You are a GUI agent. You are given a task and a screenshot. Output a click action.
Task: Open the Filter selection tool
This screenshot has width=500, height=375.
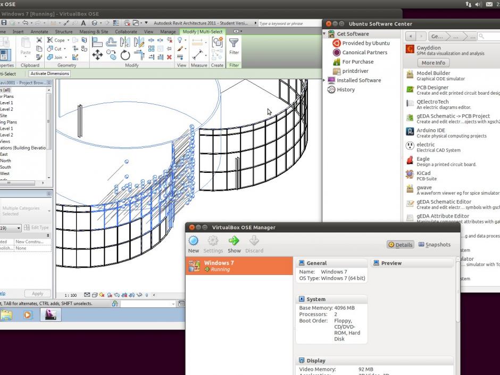tap(234, 46)
